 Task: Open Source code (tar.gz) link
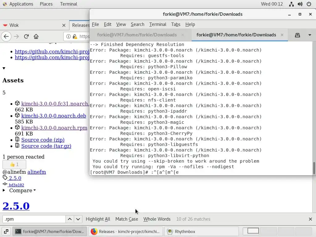coord(46,146)
